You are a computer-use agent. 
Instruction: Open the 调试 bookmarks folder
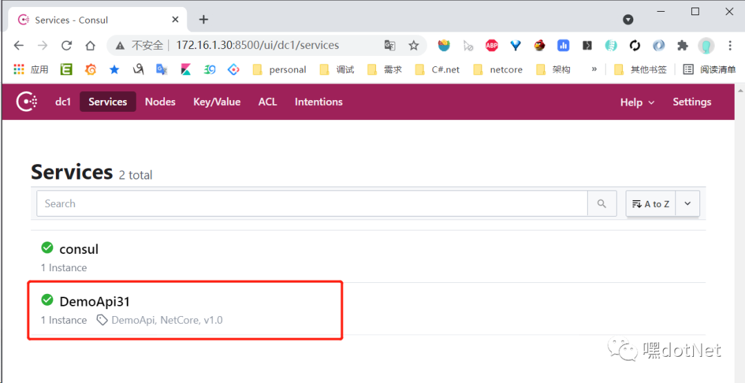point(337,70)
